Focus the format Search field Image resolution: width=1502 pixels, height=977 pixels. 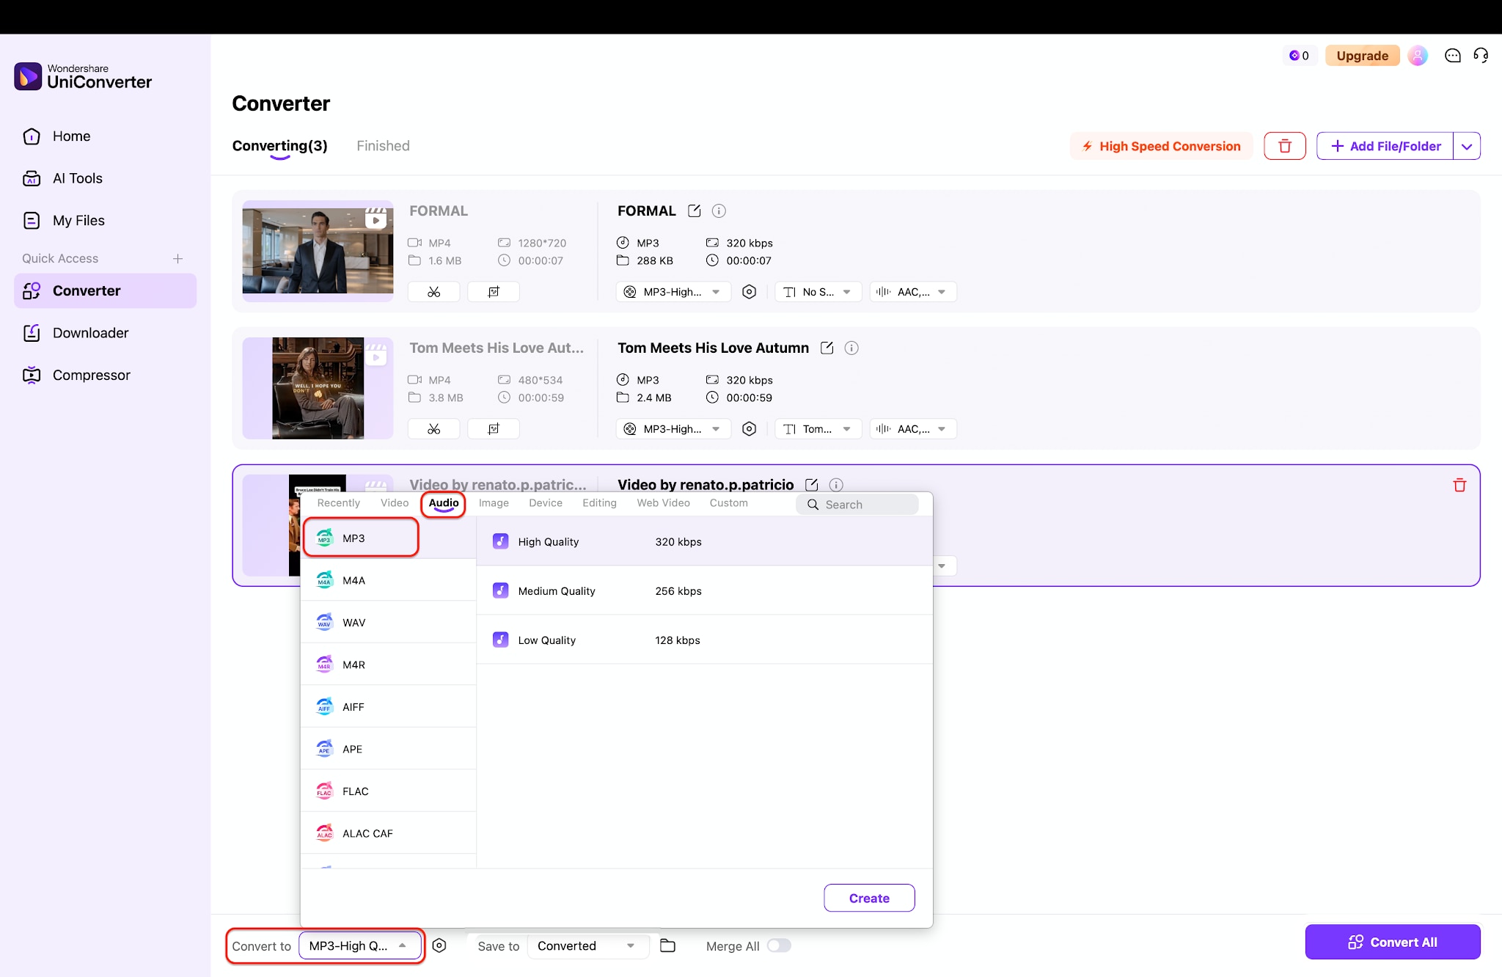click(857, 505)
